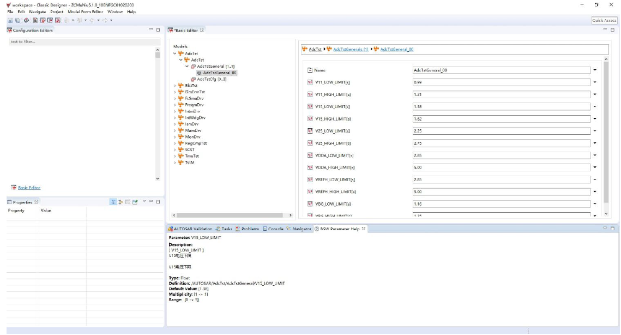Open the AUTOSAR Validation tab

(190, 229)
